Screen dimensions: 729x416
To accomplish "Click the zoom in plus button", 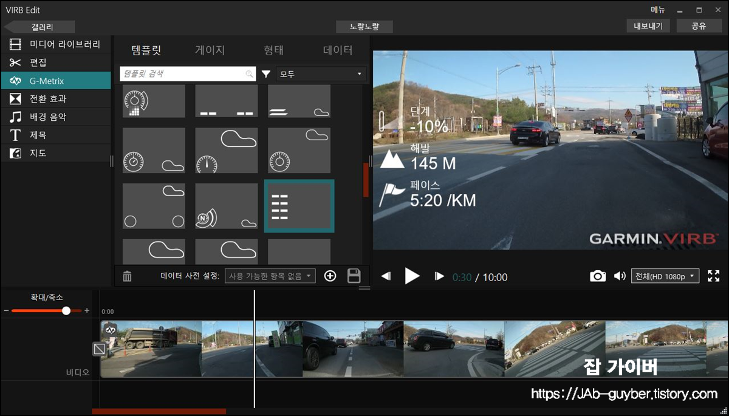I will (x=87, y=310).
